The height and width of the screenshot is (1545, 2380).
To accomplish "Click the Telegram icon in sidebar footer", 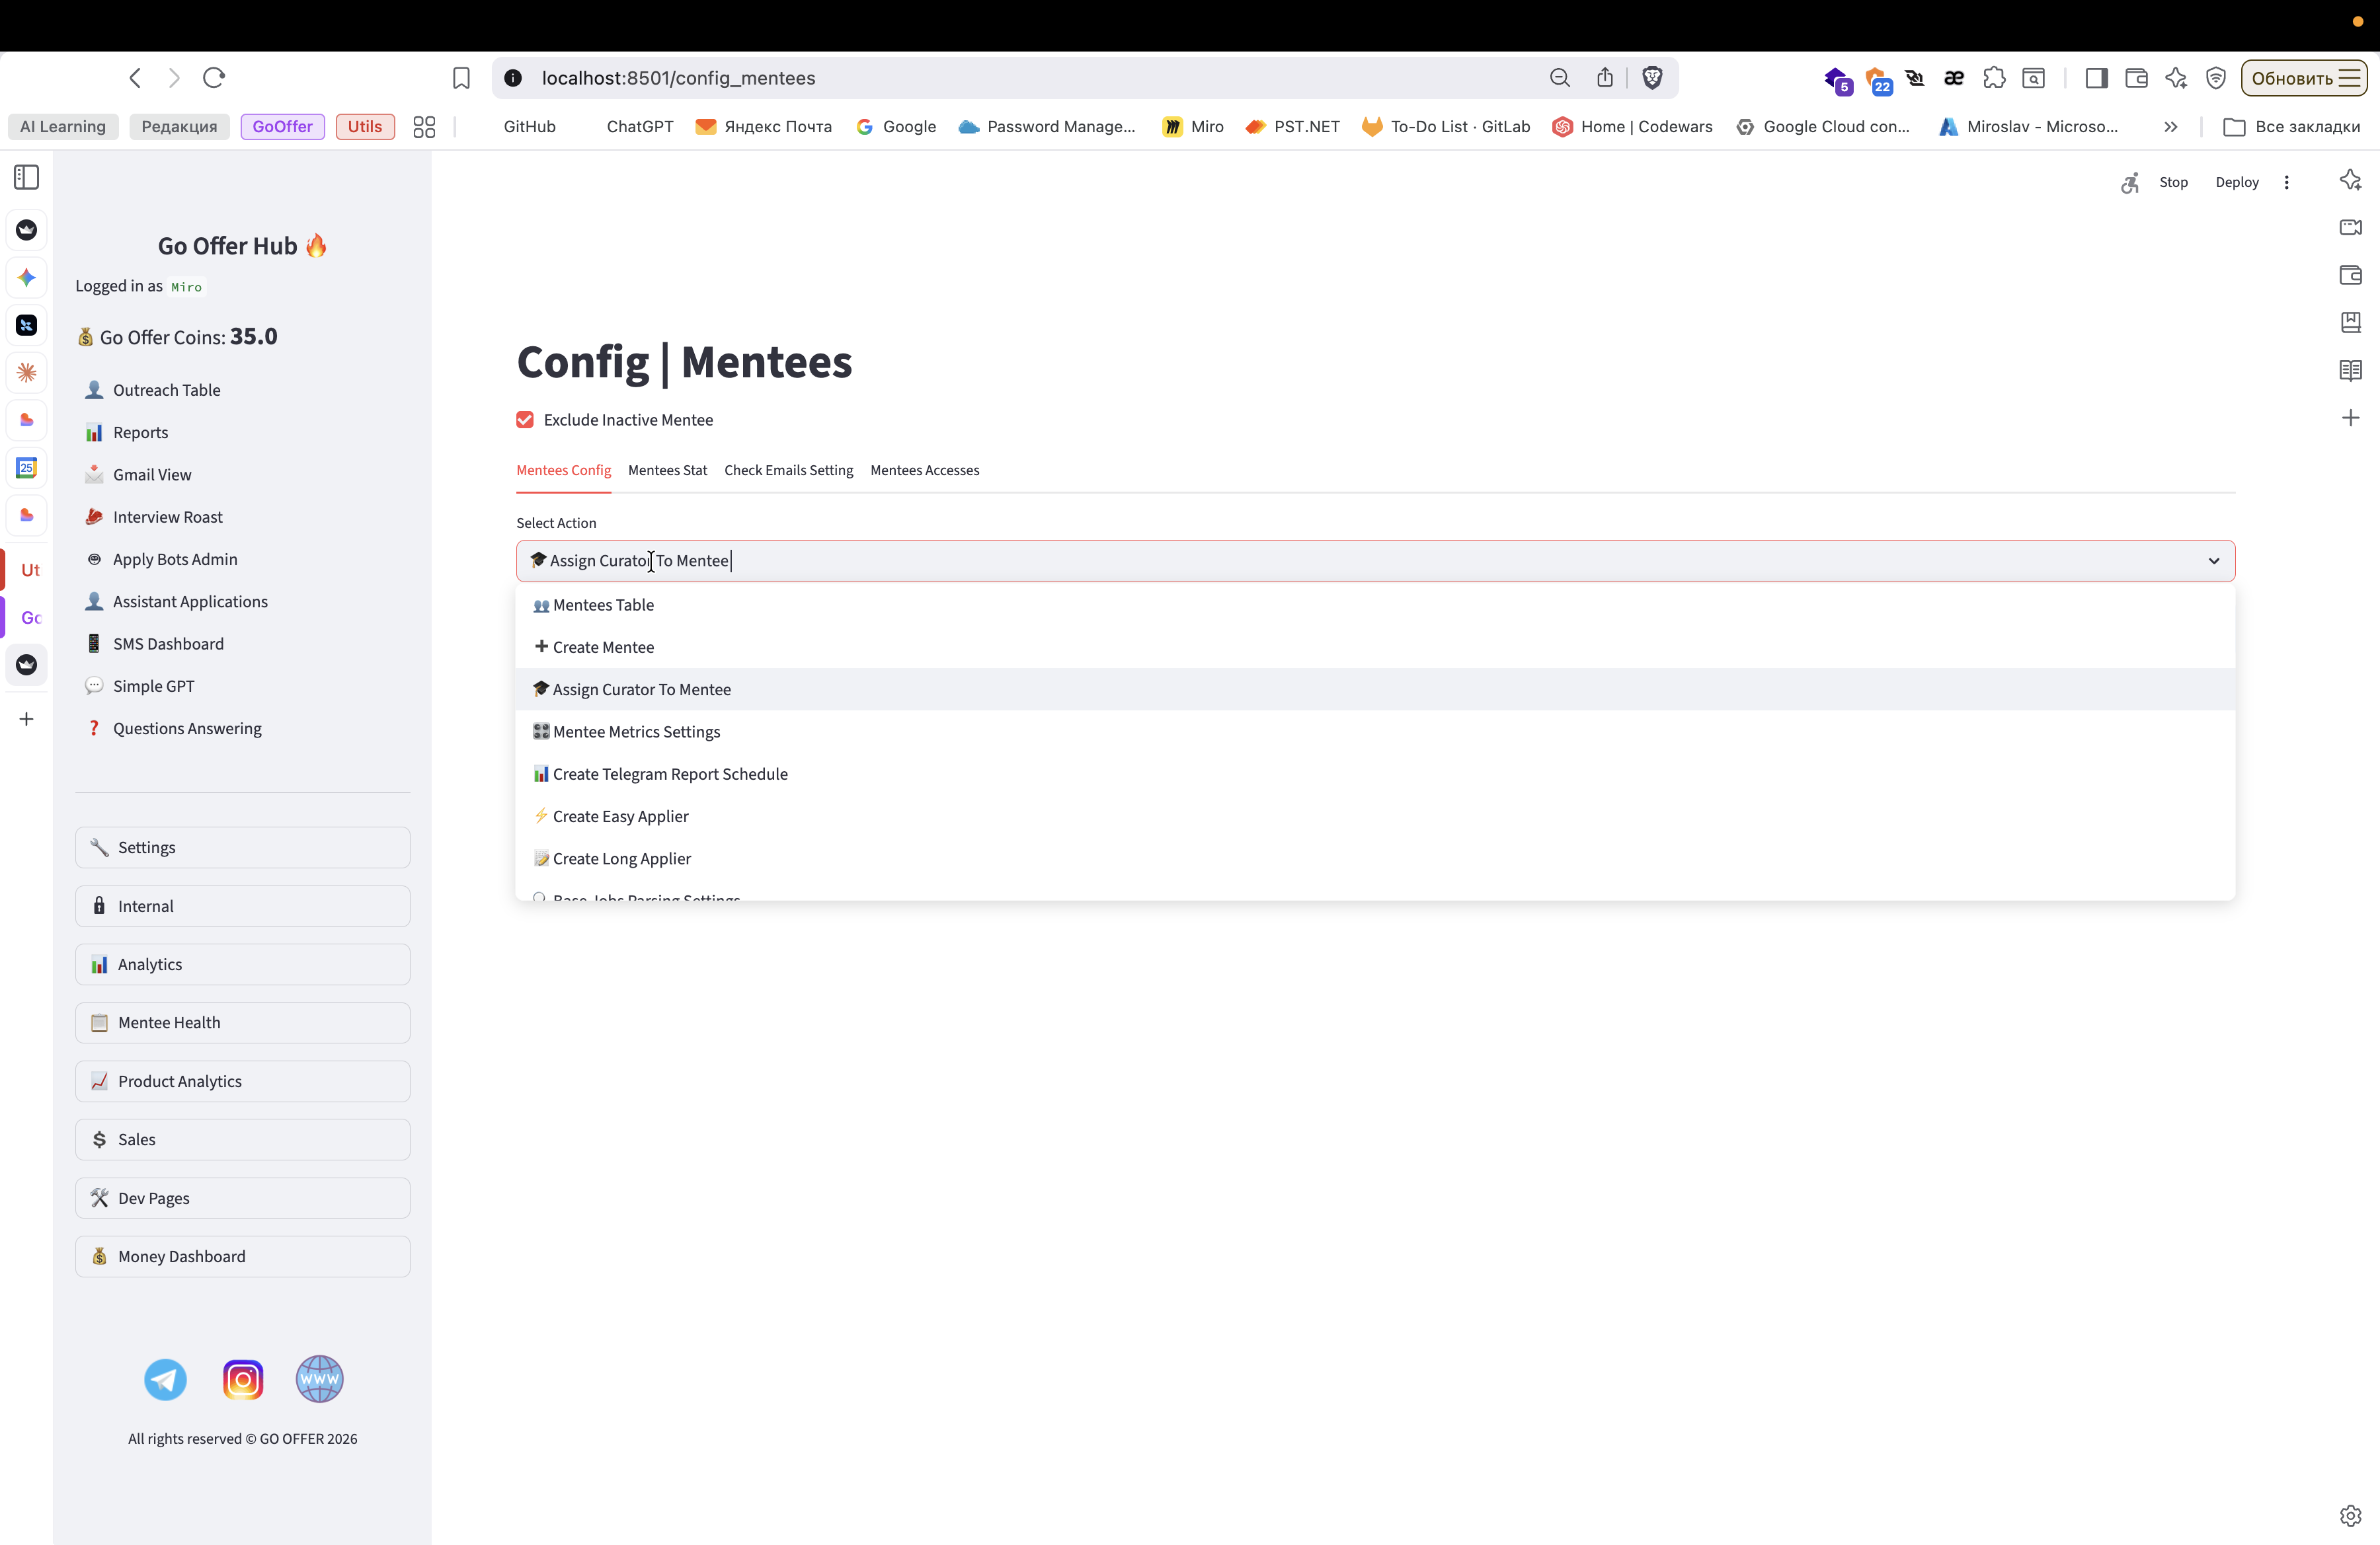I will pyautogui.click(x=165, y=1379).
